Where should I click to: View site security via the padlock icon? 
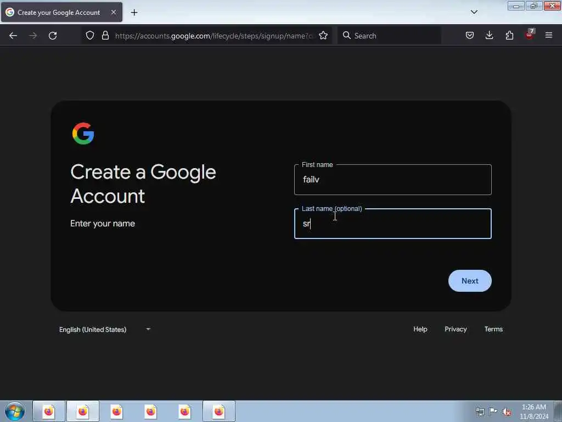(x=105, y=36)
